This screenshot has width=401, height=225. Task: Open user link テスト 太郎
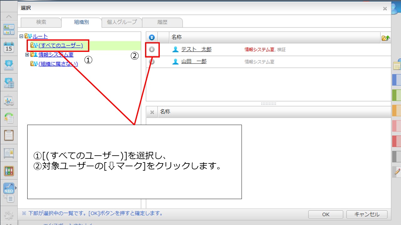click(196, 49)
